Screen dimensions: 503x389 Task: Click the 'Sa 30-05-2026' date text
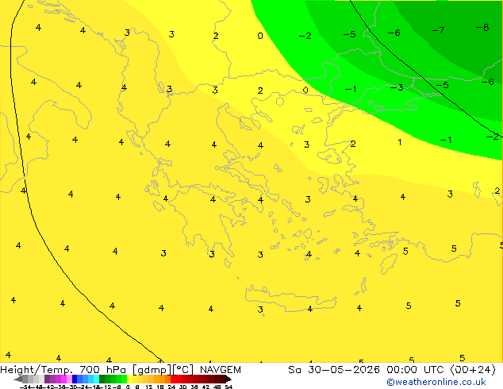(x=334, y=370)
